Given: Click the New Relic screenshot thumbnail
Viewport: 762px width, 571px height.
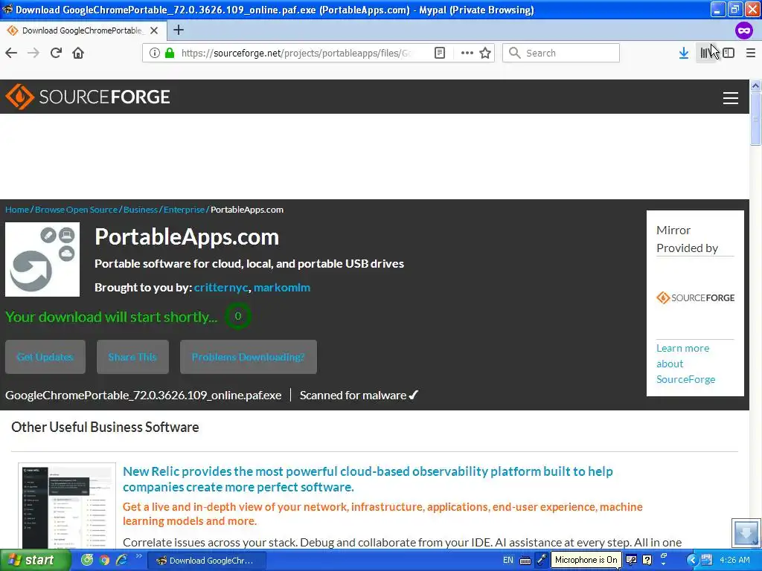Looking at the screenshot, I should click(67, 506).
